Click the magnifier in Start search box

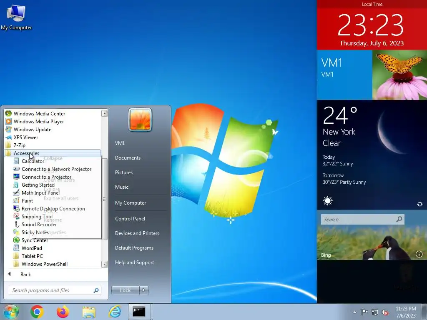96,290
